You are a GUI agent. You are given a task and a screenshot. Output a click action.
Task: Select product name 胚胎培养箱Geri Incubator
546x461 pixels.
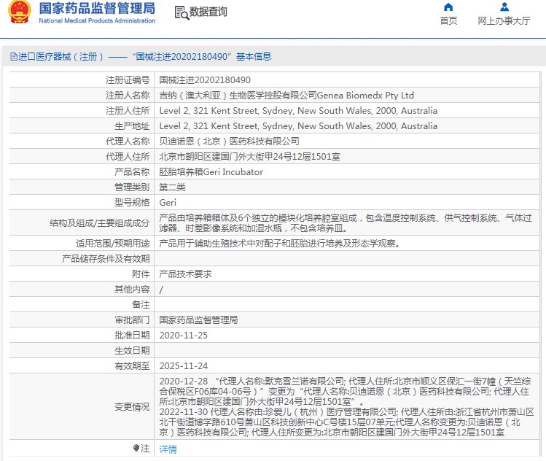coord(211,172)
